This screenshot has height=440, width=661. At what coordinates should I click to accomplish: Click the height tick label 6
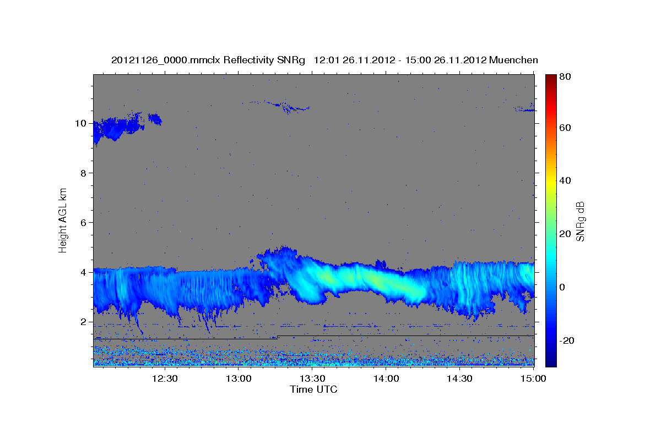click(83, 222)
